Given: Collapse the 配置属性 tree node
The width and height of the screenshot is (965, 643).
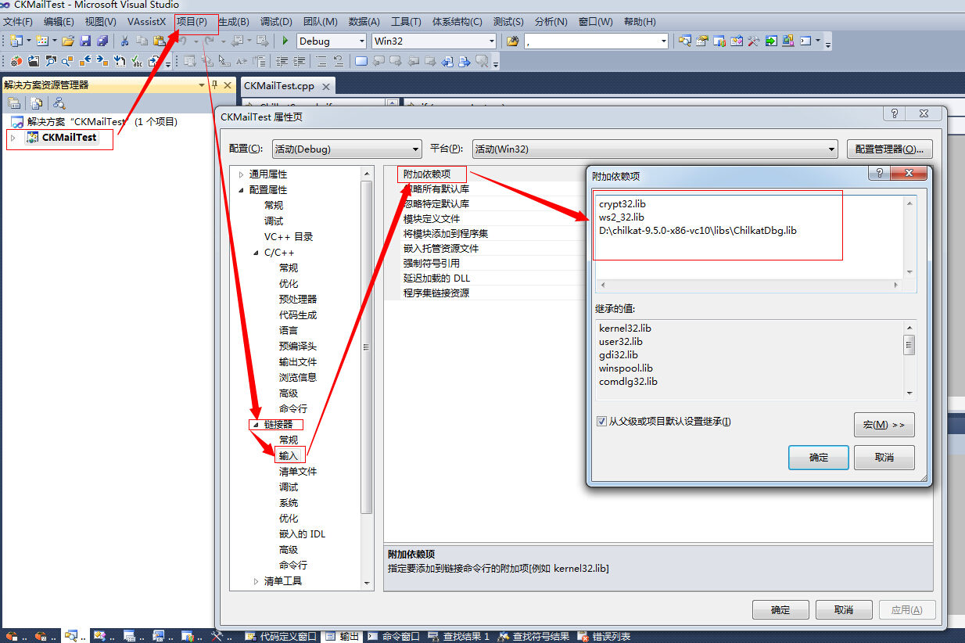Looking at the screenshot, I should 241,190.
